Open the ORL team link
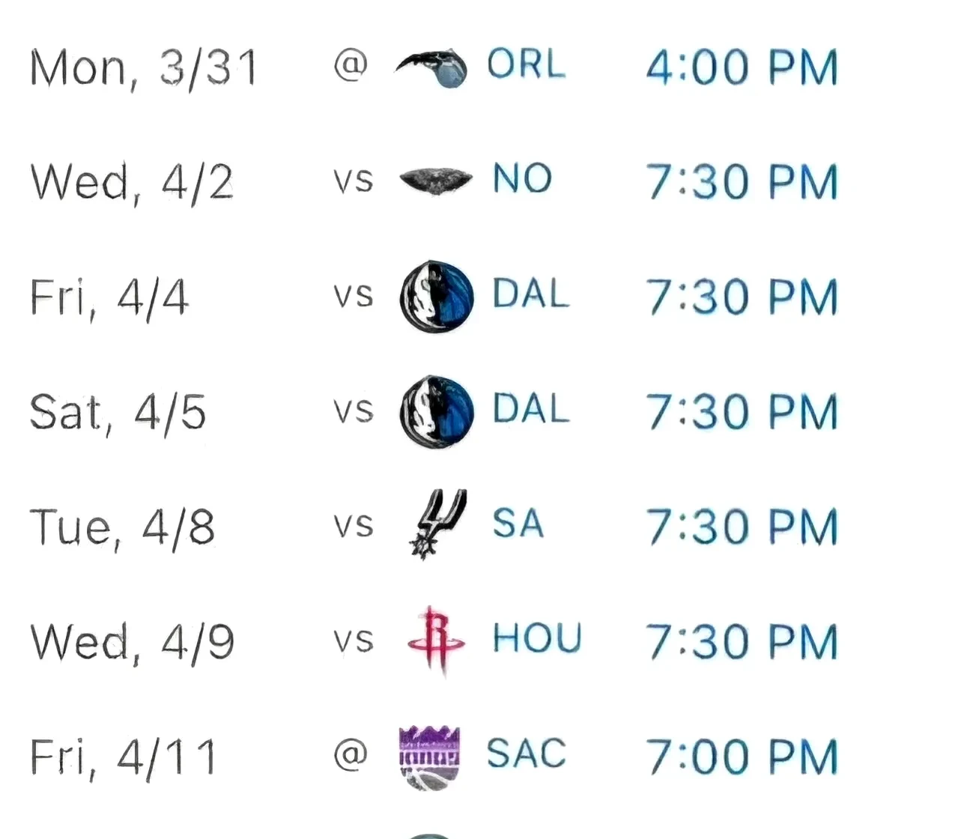The height and width of the screenshot is (839, 955). 526,64
